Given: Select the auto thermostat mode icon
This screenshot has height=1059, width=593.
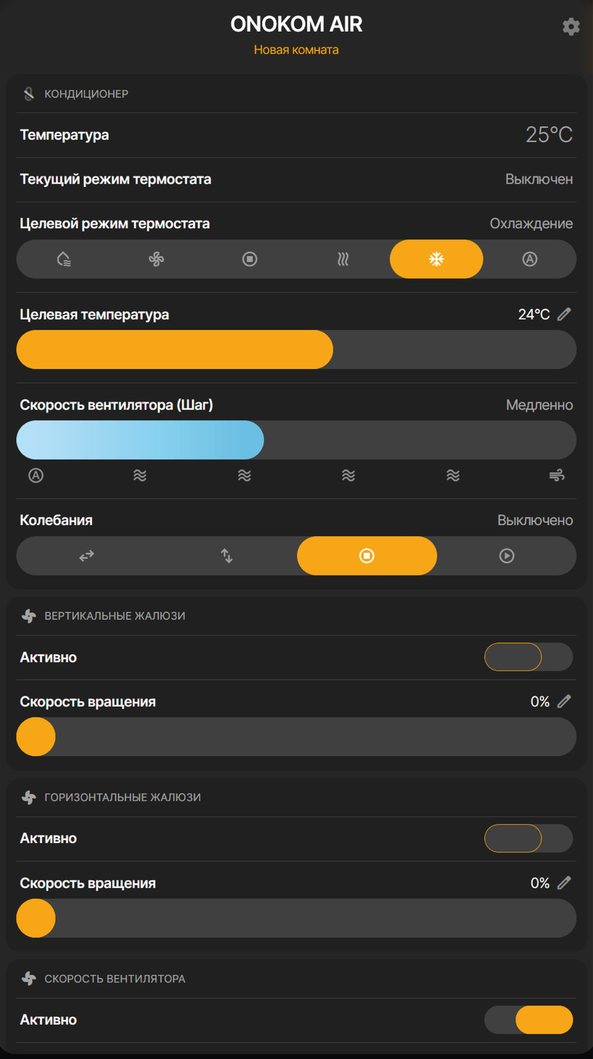Looking at the screenshot, I should pyautogui.click(x=529, y=259).
